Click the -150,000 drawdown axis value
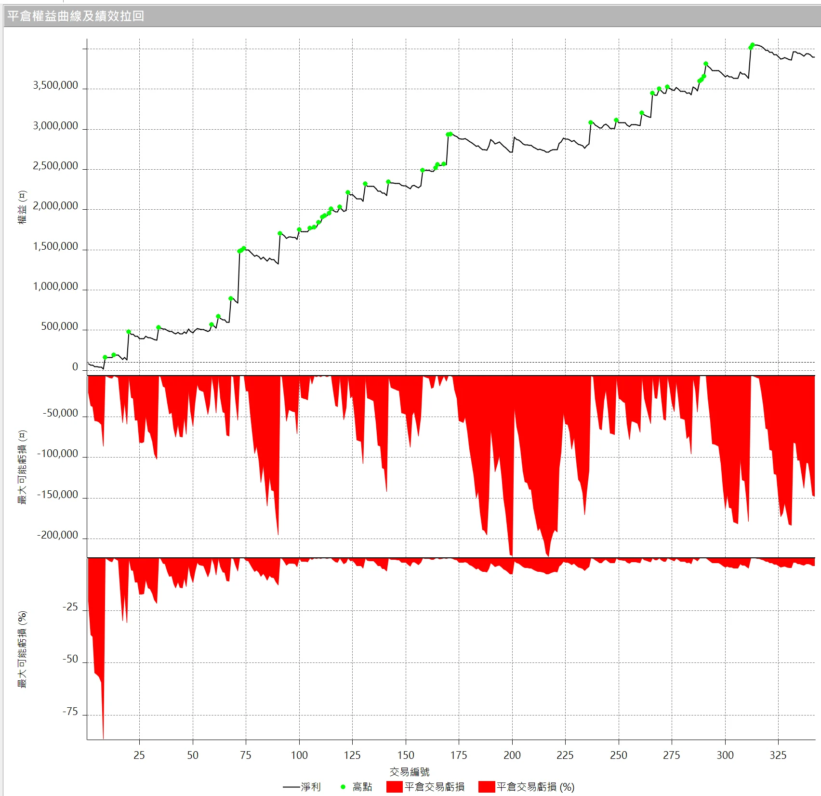Image resolution: width=821 pixels, height=796 pixels. 58,495
